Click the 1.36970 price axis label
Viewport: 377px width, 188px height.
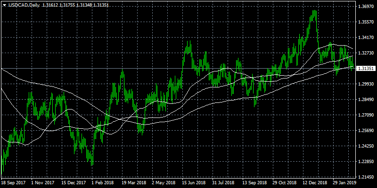pyautogui.click(x=366, y=7)
